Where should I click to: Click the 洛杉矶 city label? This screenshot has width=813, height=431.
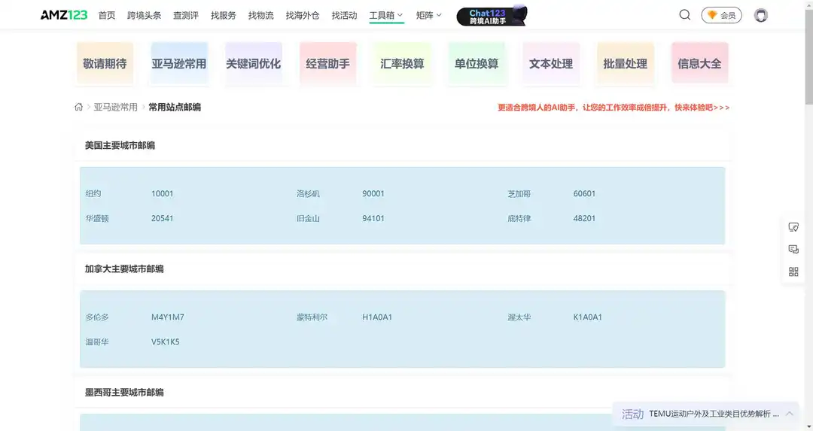click(x=308, y=193)
